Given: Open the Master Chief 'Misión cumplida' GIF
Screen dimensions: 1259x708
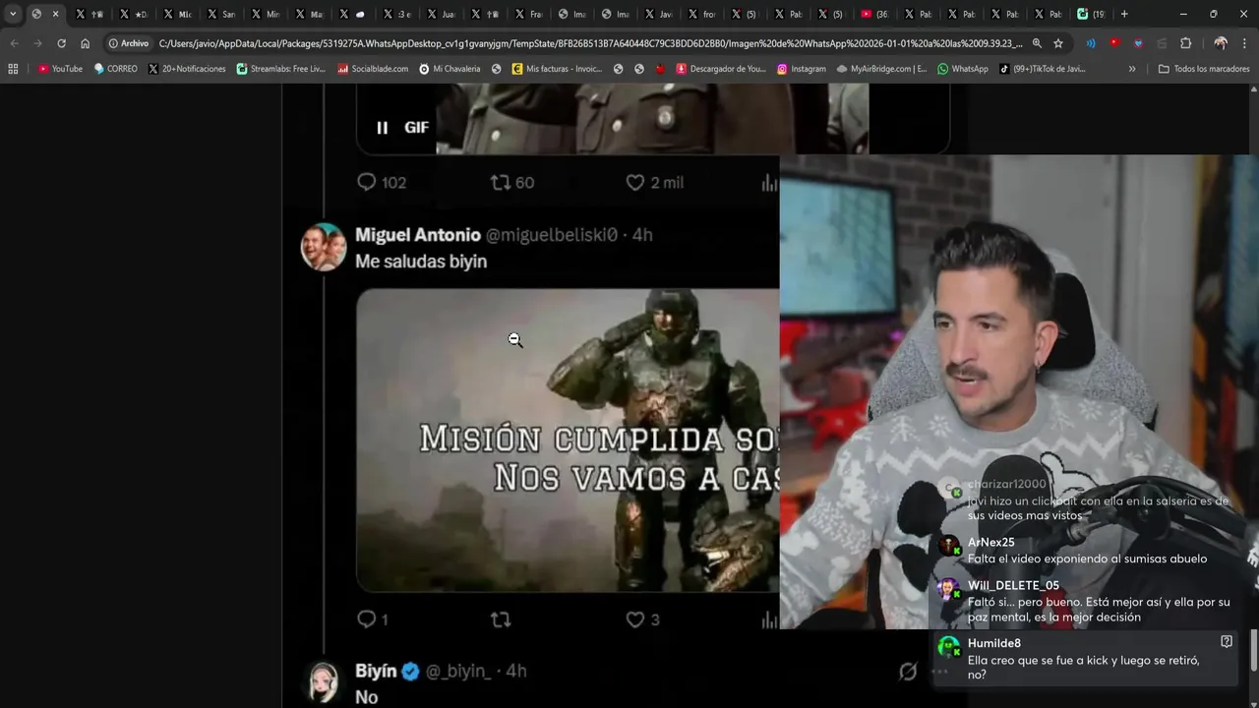Looking at the screenshot, I should coord(568,441).
